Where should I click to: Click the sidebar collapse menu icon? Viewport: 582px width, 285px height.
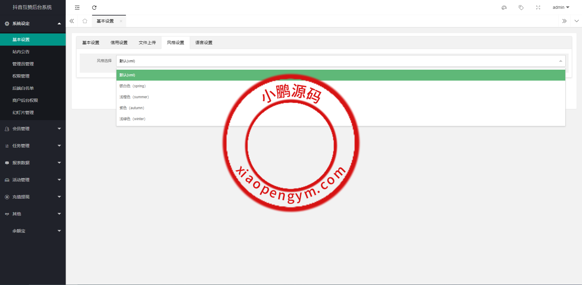[x=77, y=8]
